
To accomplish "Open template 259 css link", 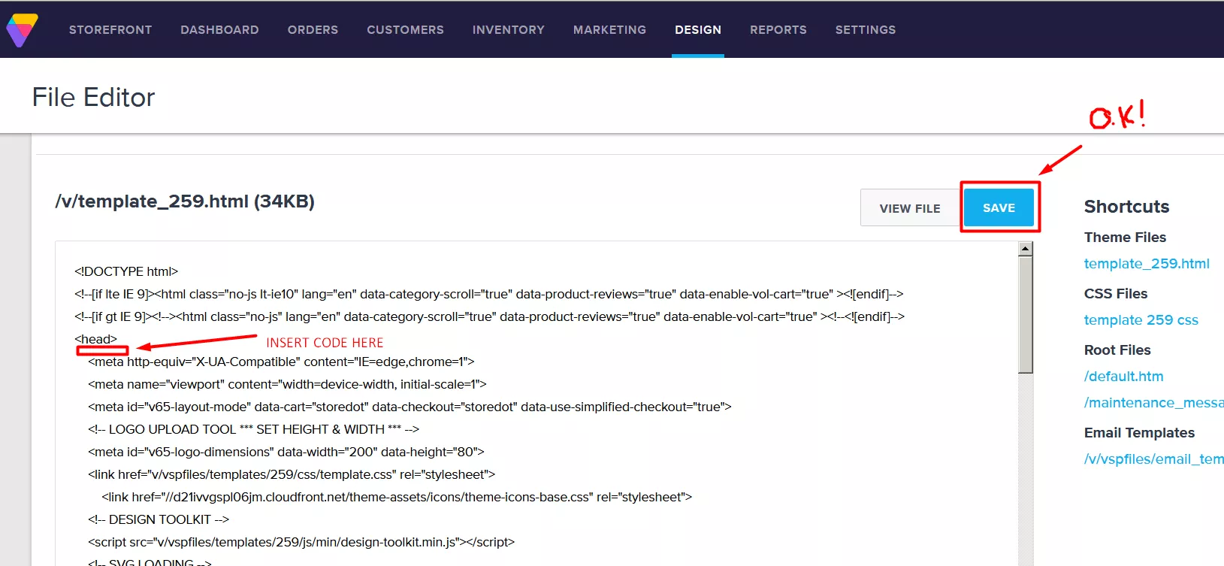I will point(1141,320).
